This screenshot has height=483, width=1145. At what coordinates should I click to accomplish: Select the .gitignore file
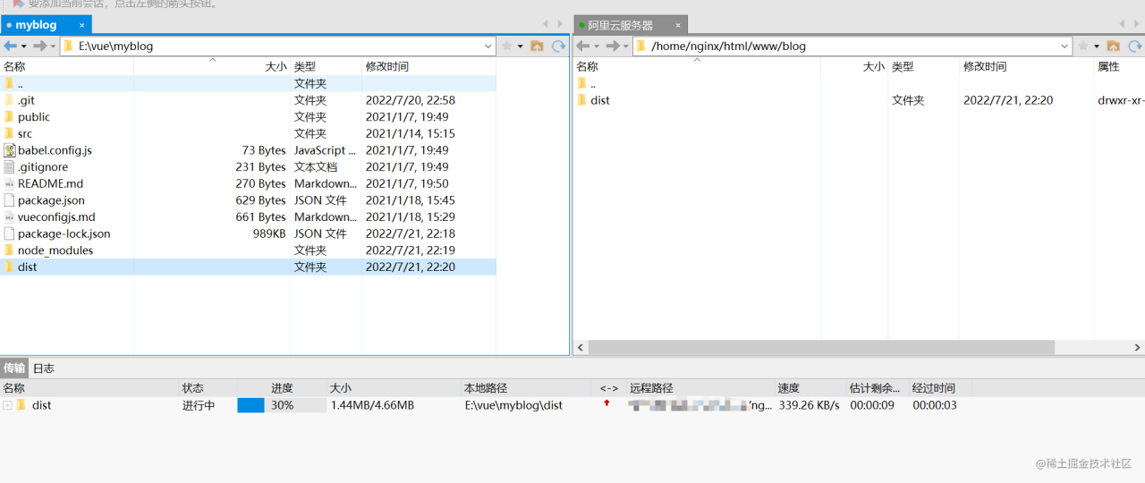click(x=248, y=166)
